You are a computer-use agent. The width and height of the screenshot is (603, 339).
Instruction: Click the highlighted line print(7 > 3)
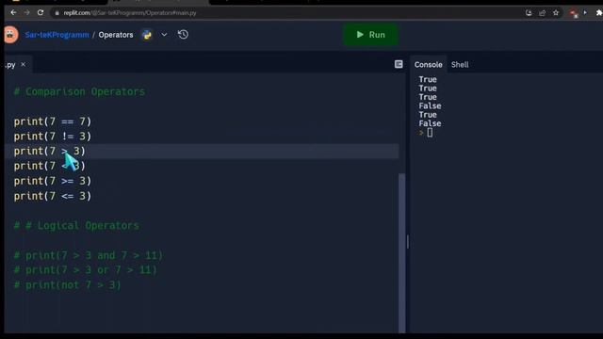[50, 151]
